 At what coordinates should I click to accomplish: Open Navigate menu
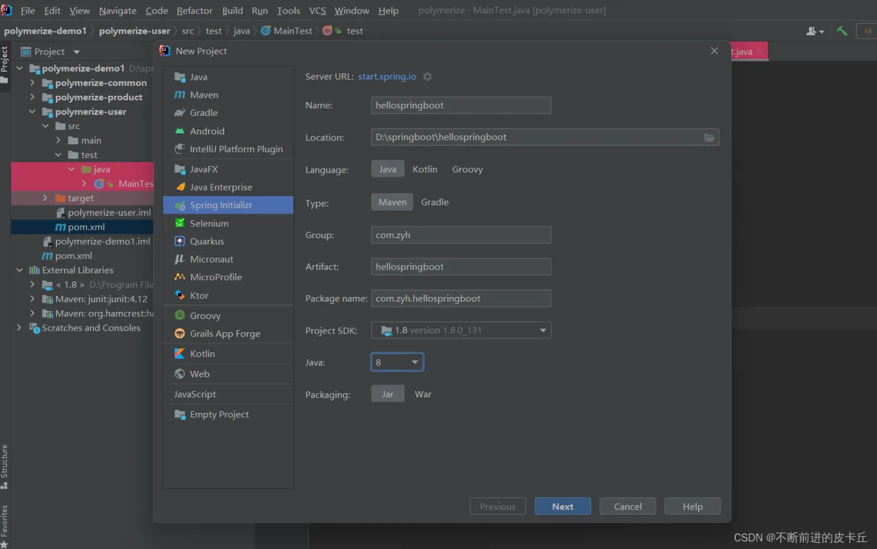pos(117,11)
